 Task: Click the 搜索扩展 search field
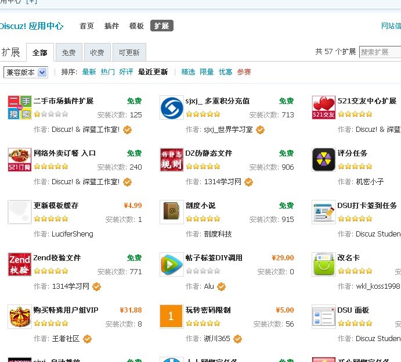click(380, 52)
